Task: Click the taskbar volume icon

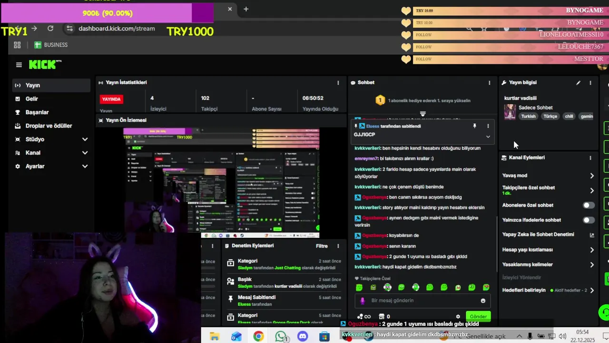Action: click(562, 336)
